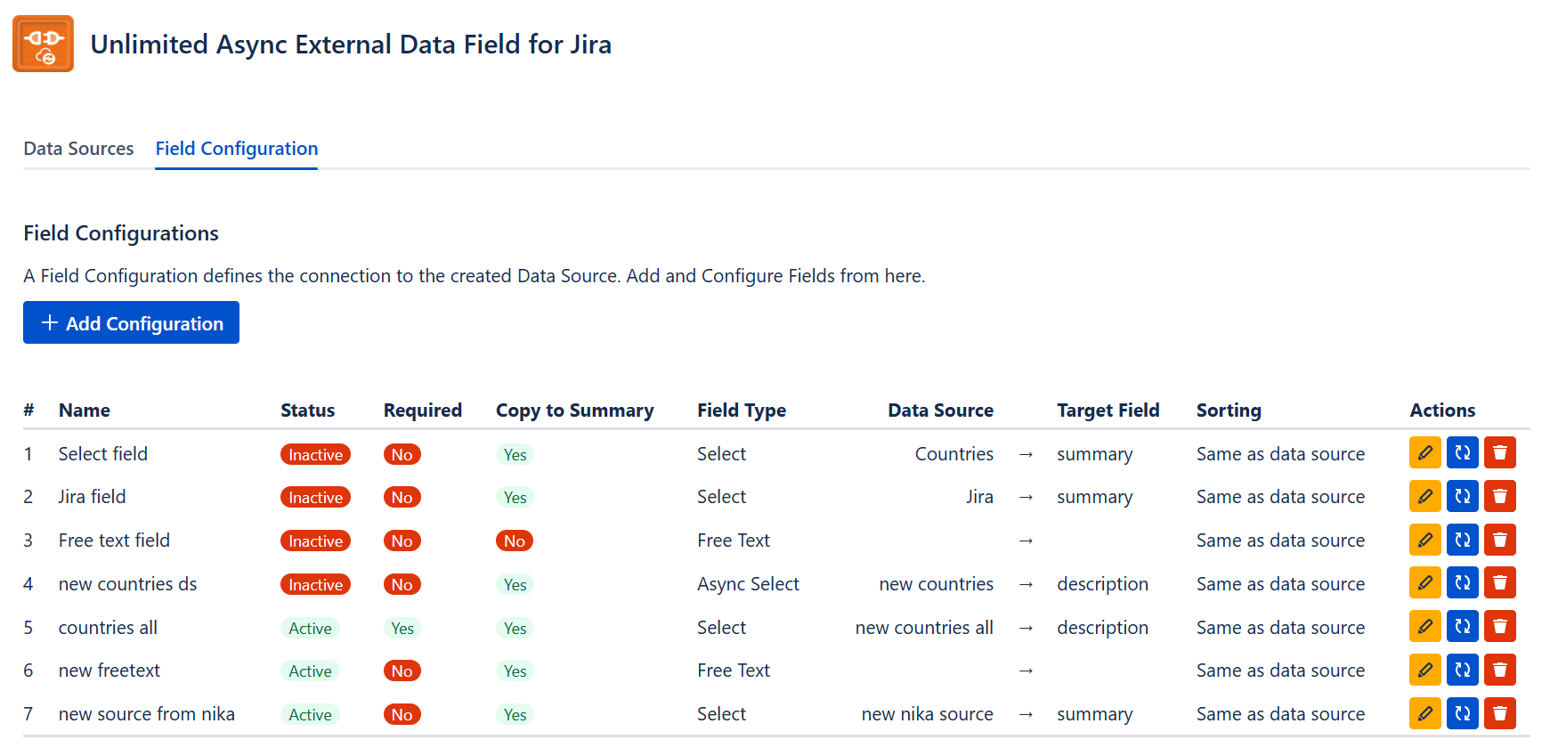This screenshot has width=1550, height=748.
Task: Click the Field Configurations heading
Action: pyautogui.click(x=121, y=233)
